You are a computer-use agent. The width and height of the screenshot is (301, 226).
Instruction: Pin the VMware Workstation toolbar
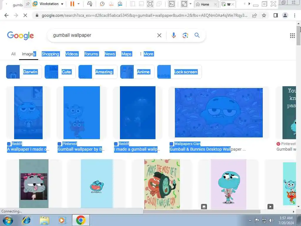28,4
